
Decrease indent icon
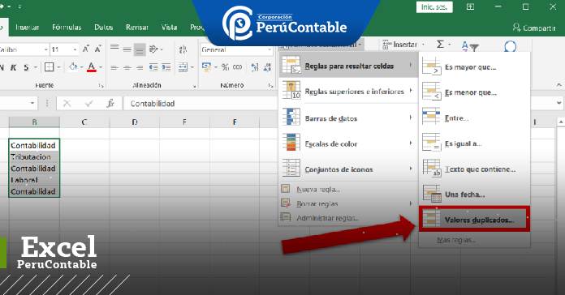(153, 67)
